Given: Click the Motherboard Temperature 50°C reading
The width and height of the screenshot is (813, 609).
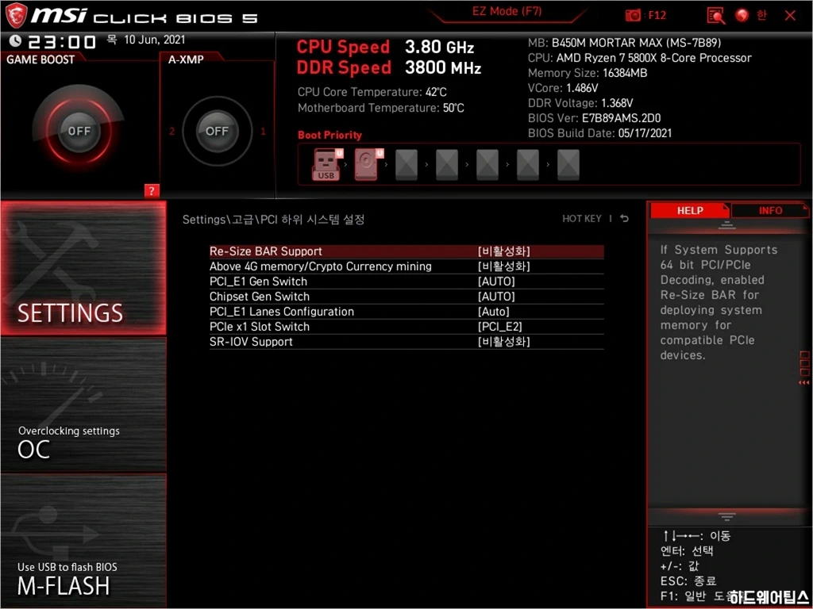Looking at the screenshot, I should coord(380,108).
